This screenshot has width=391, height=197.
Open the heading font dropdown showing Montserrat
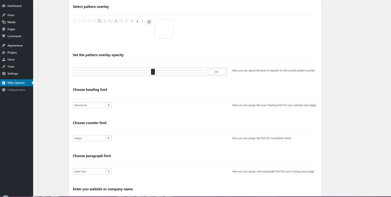pos(92,105)
